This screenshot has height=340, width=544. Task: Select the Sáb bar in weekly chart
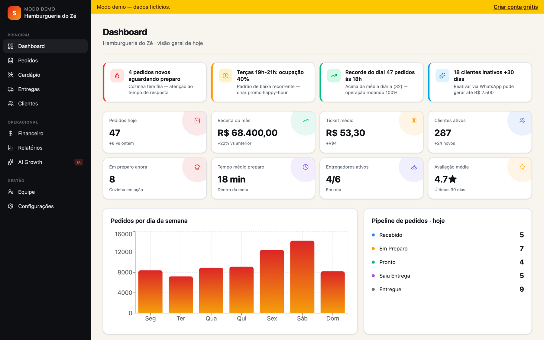pos(302,277)
